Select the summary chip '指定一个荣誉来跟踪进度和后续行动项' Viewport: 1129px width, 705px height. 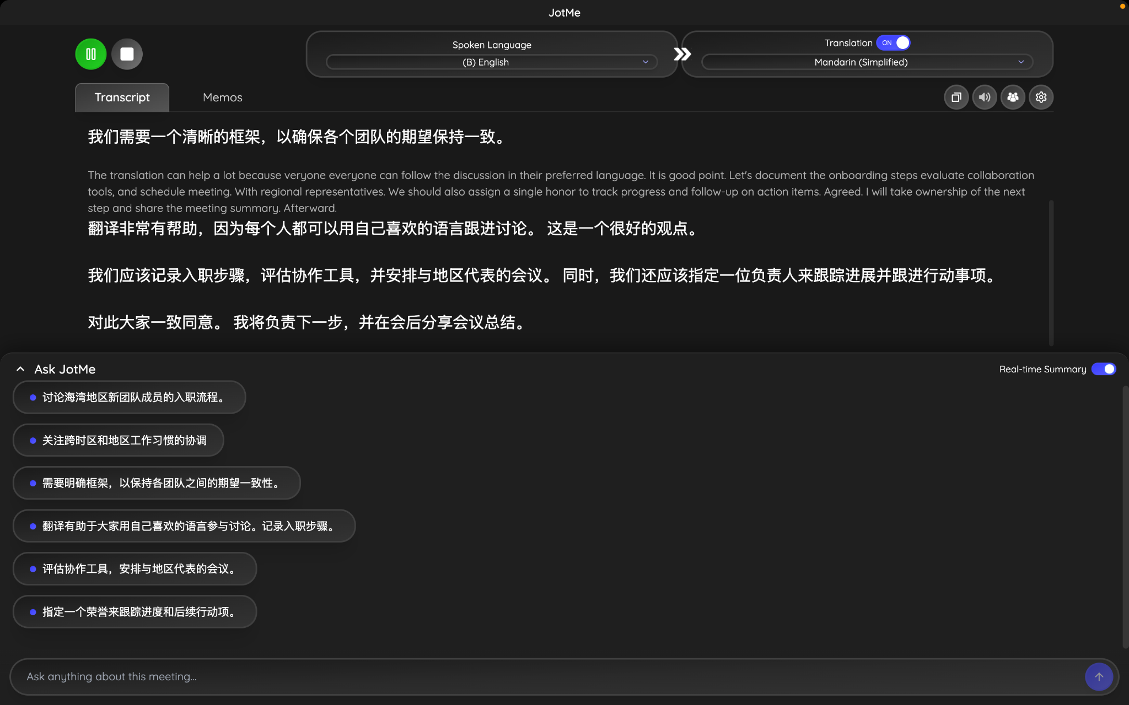point(135,612)
